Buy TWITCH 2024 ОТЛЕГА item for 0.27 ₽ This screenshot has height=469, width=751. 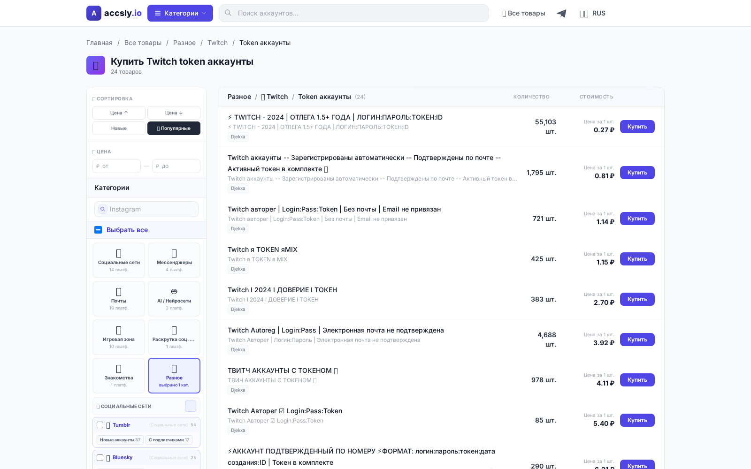click(637, 127)
